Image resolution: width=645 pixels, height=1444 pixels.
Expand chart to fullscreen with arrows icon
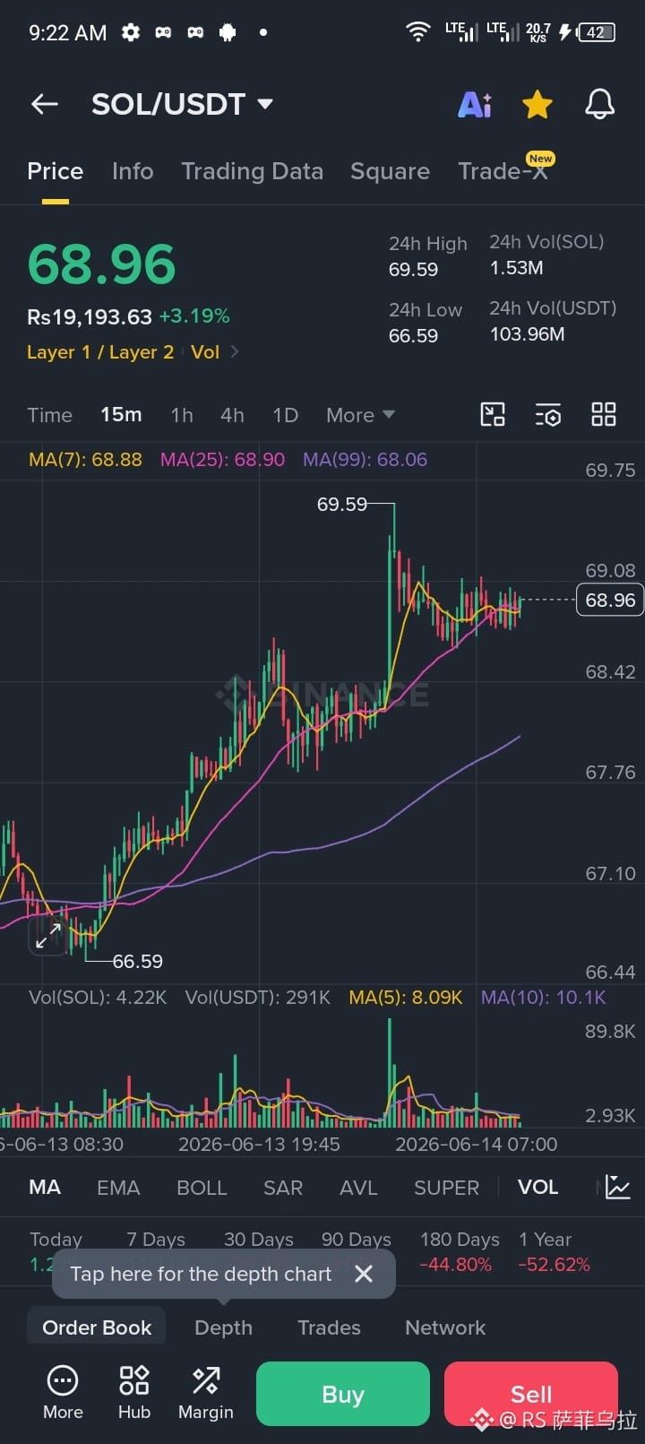47,937
